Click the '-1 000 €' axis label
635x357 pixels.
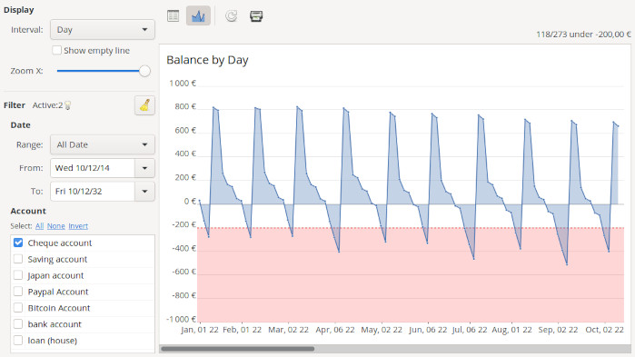(181, 319)
